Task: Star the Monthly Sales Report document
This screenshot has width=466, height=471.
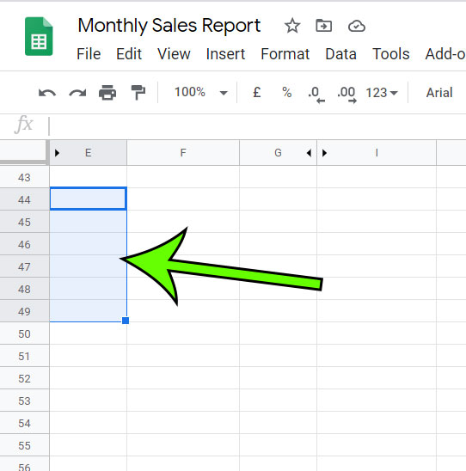Action: coord(292,26)
